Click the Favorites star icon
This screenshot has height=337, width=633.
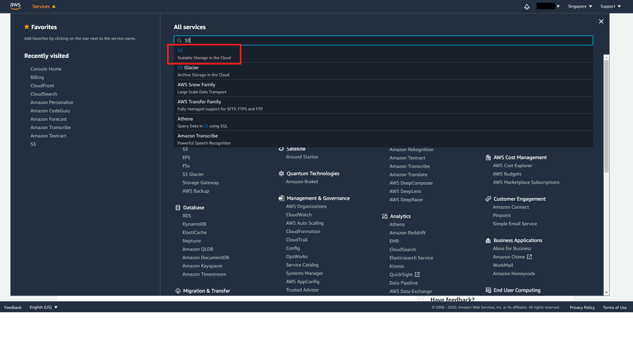point(27,27)
